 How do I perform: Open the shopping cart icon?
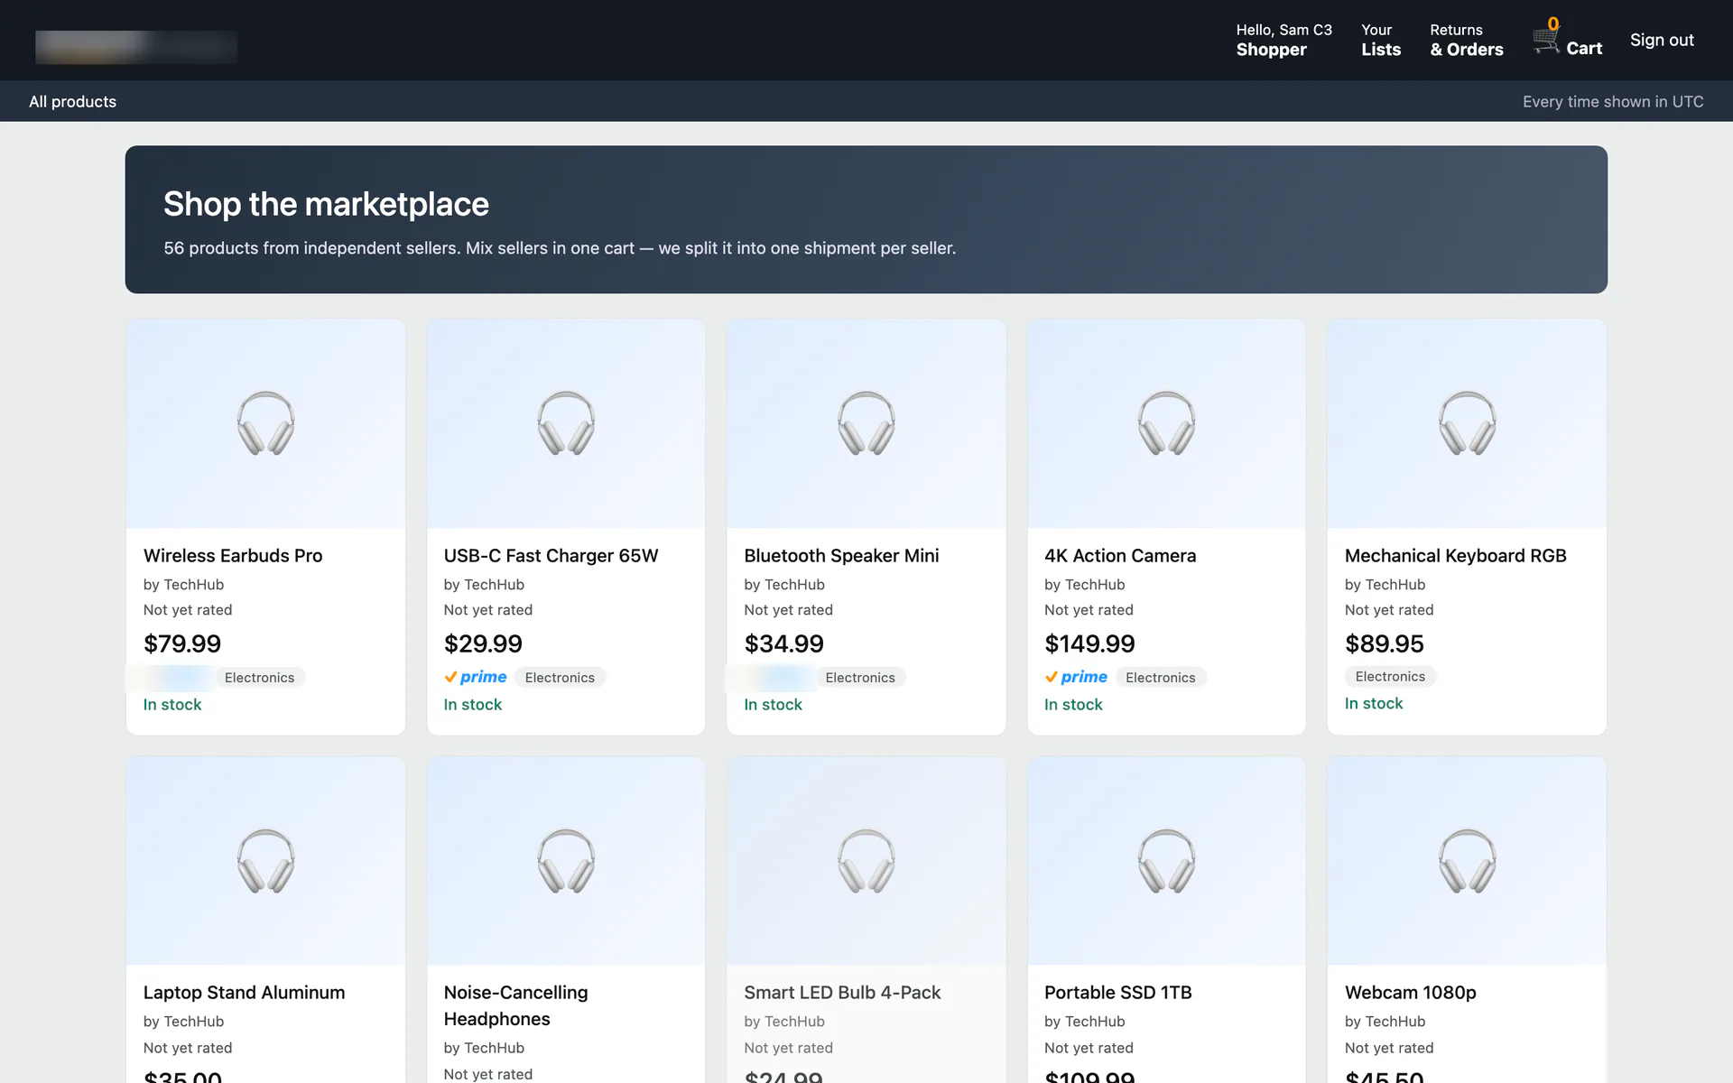tap(1545, 40)
